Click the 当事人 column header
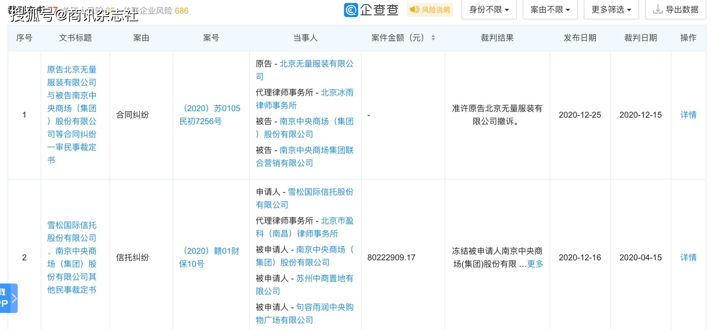 (x=305, y=38)
